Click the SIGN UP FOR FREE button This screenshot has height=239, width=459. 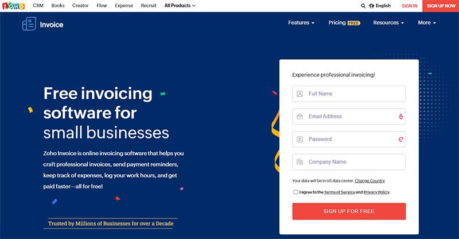tap(349, 211)
